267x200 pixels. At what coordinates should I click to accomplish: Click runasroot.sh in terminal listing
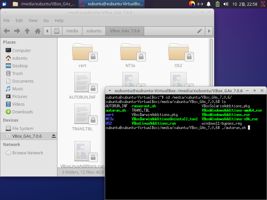pos(144,106)
